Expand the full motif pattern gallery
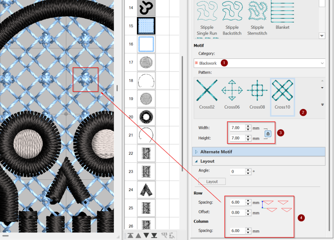The height and width of the screenshot is (240, 334). pyautogui.click(x=322, y=105)
